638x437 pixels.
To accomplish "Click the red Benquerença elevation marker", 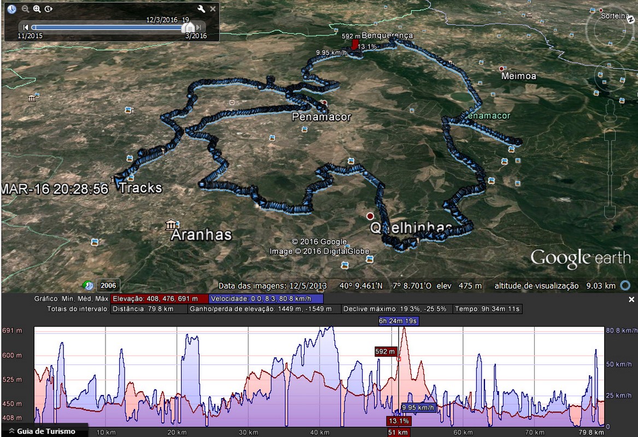I will point(355,44).
